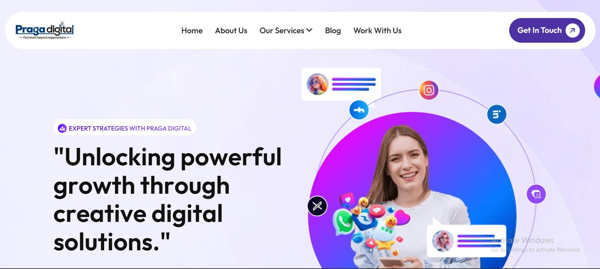Click the Expert Strategies with Praga Digital badge
This screenshot has height=269, width=600.
click(x=125, y=128)
